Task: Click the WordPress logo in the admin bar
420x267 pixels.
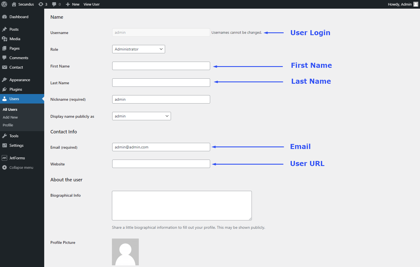Action: tap(4, 4)
